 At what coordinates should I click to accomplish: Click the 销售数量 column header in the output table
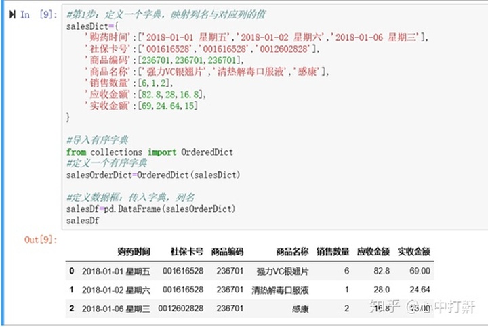coord(333,251)
